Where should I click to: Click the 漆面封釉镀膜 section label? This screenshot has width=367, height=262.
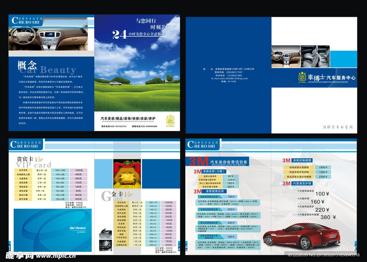pyautogui.click(x=302, y=160)
